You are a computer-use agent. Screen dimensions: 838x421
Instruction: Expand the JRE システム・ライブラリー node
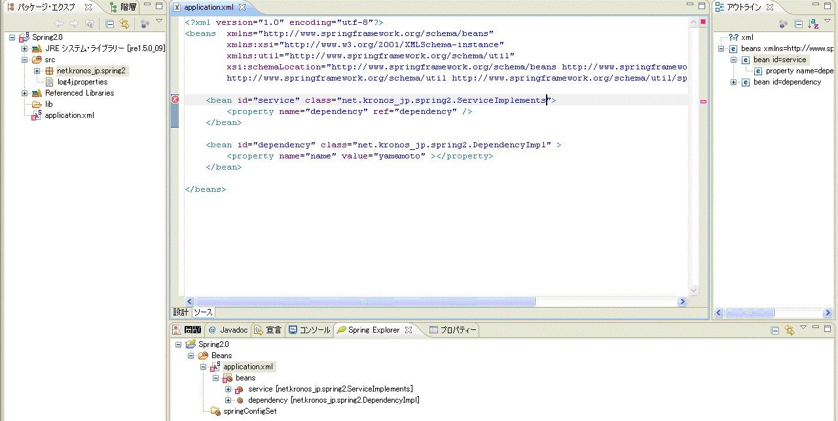[x=25, y=48]
